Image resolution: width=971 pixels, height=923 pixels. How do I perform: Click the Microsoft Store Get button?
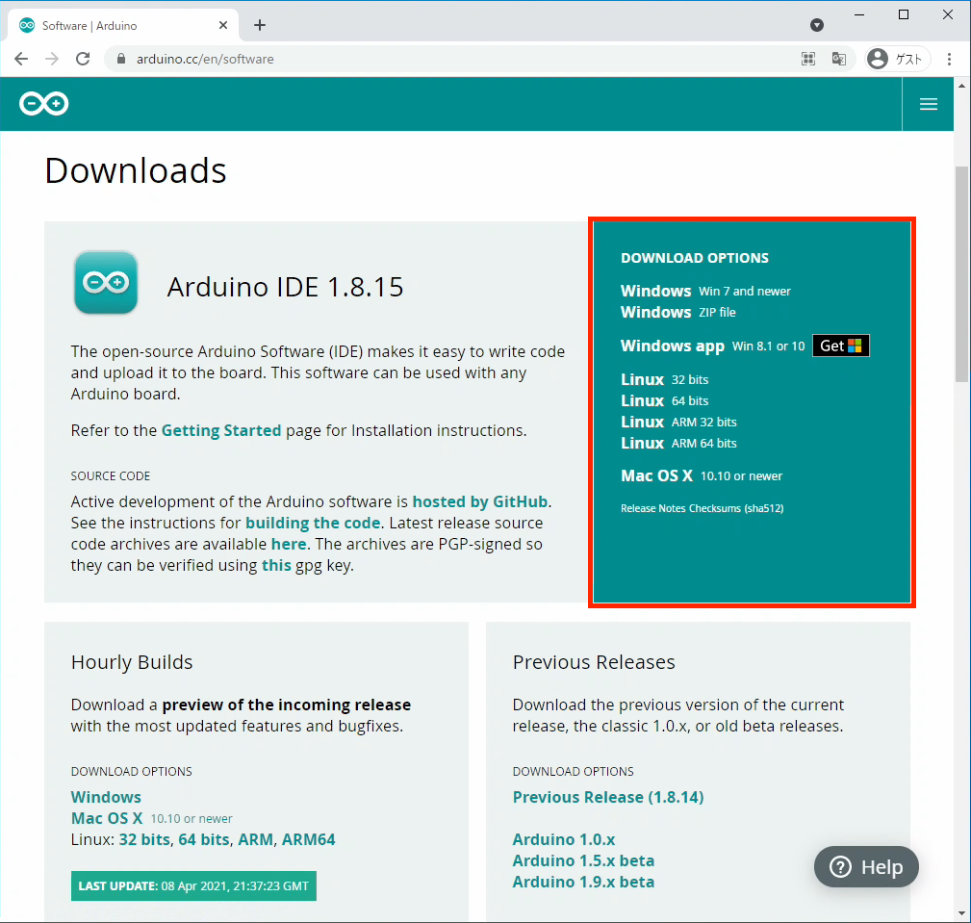pos(841,346)
